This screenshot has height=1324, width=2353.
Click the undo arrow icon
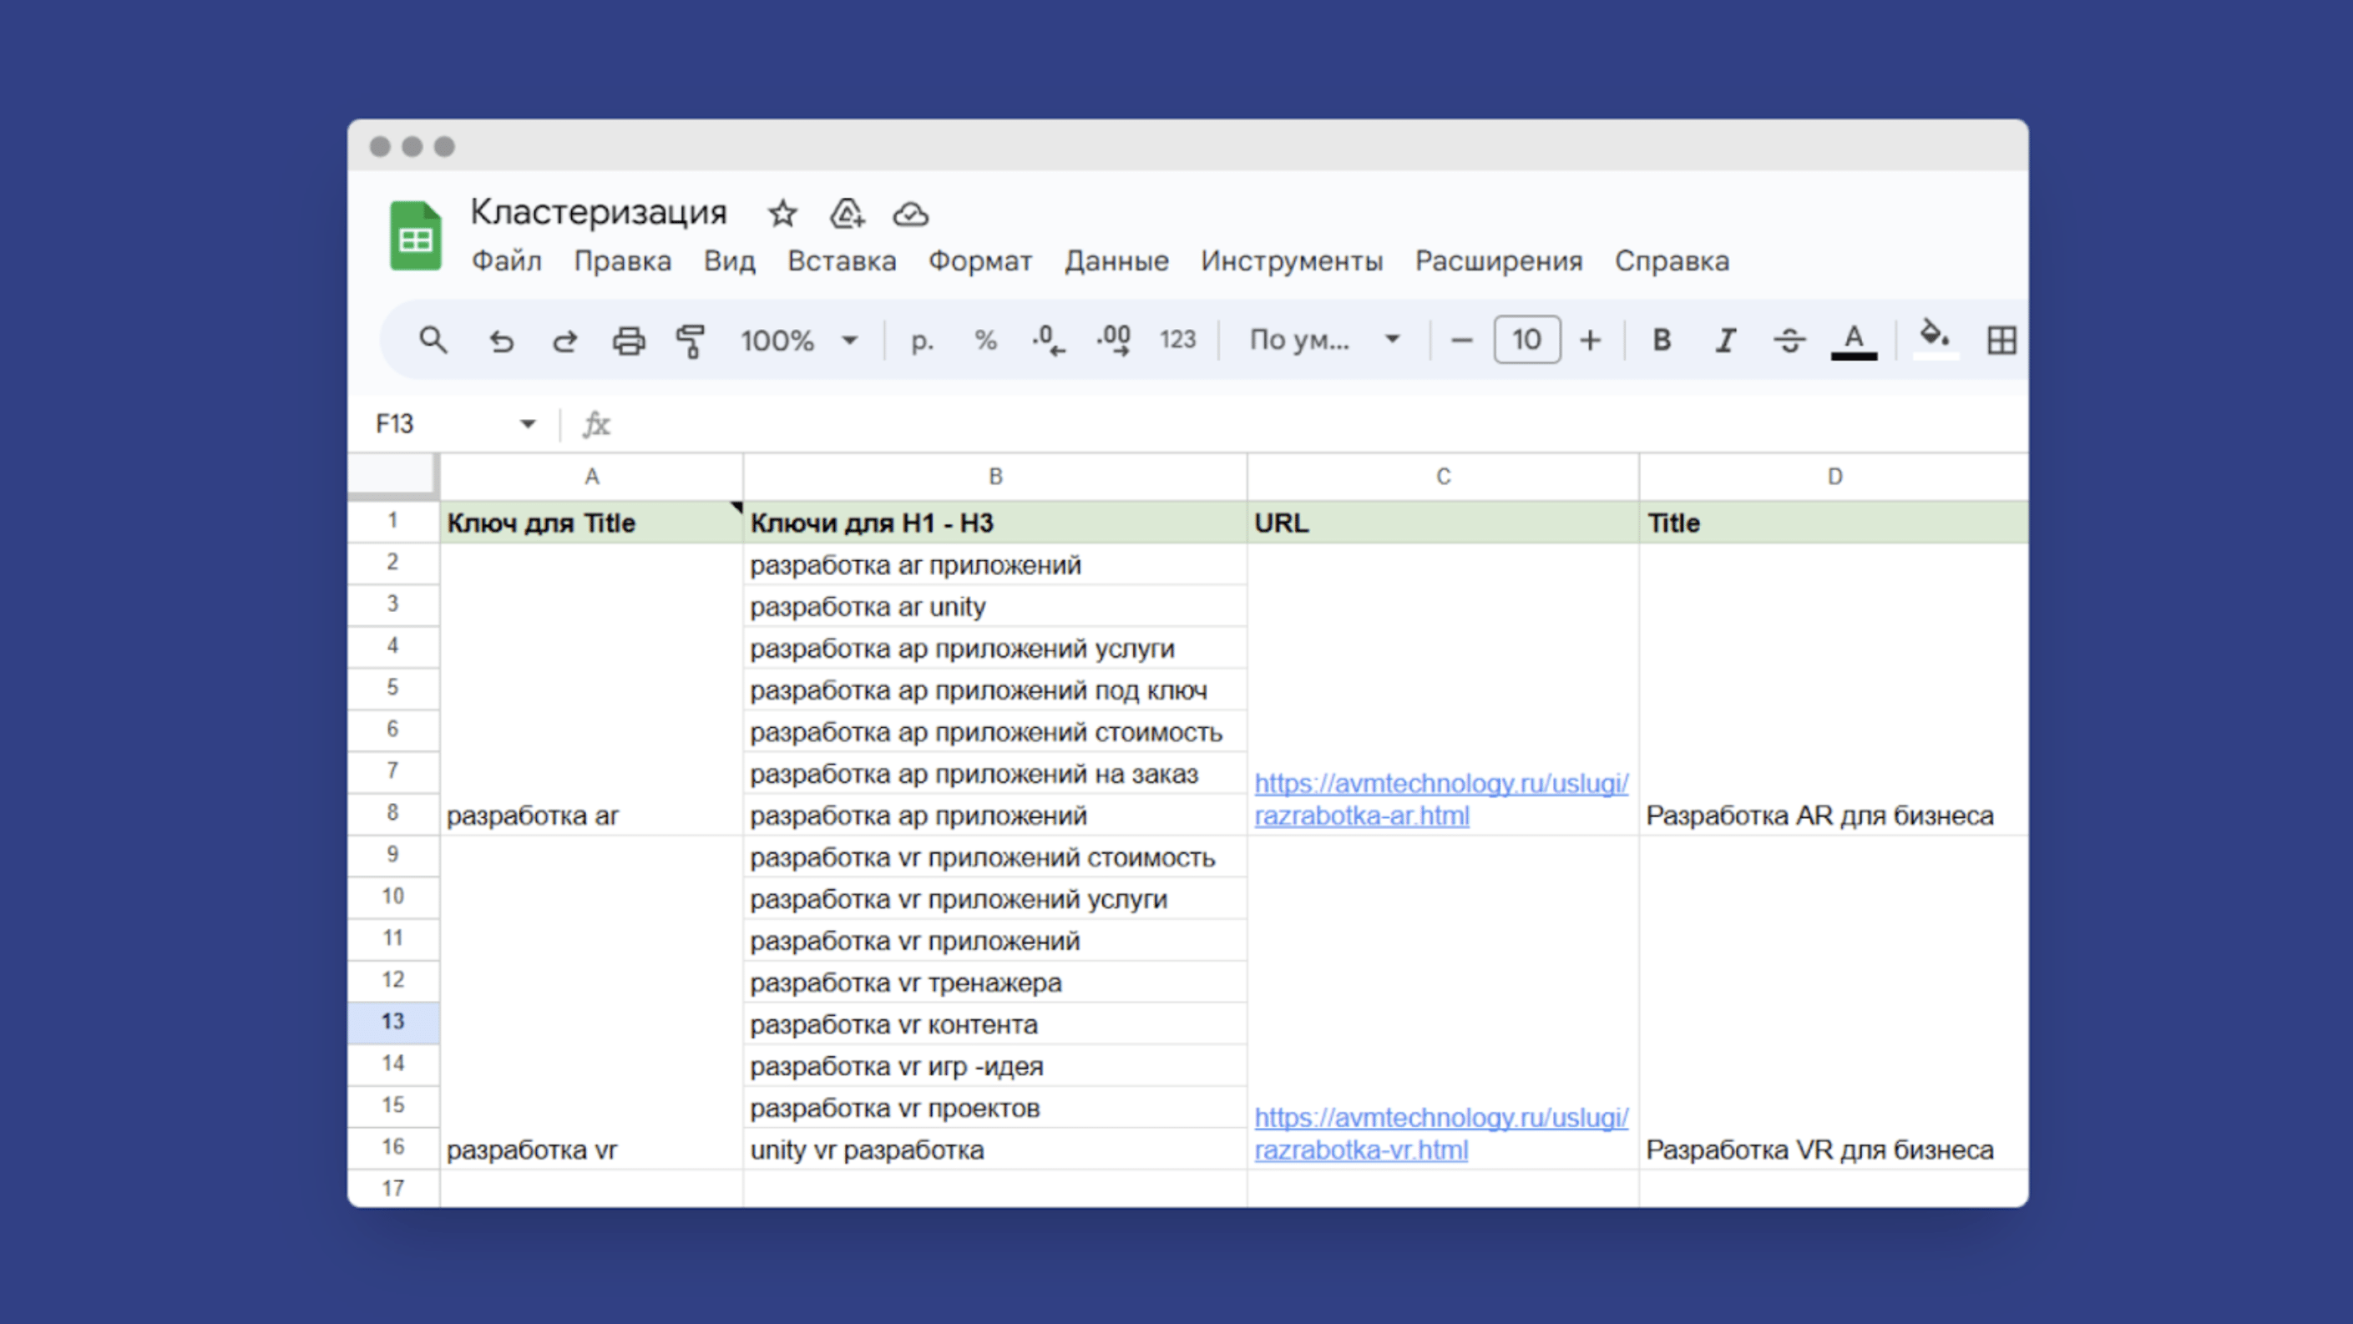click(x=500, y=341)
